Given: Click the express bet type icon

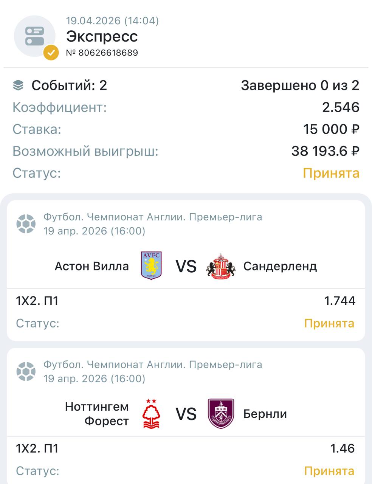Looking at the screenshot, I should (x=34, y=36).
